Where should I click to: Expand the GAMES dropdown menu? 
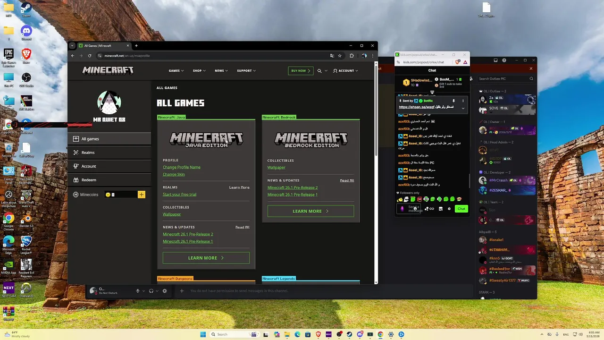pyautogui.click(x=176, y=71)
